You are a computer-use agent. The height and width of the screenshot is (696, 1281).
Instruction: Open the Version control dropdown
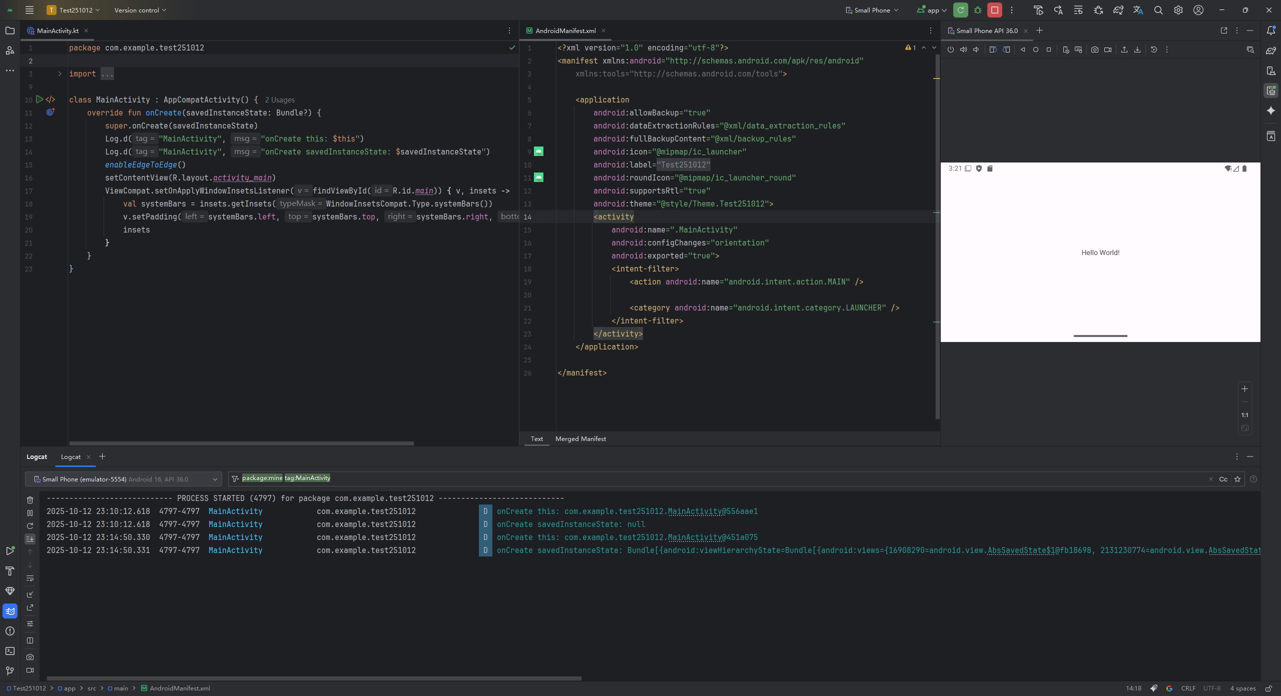pyautogui.click(x=140, y=10)
